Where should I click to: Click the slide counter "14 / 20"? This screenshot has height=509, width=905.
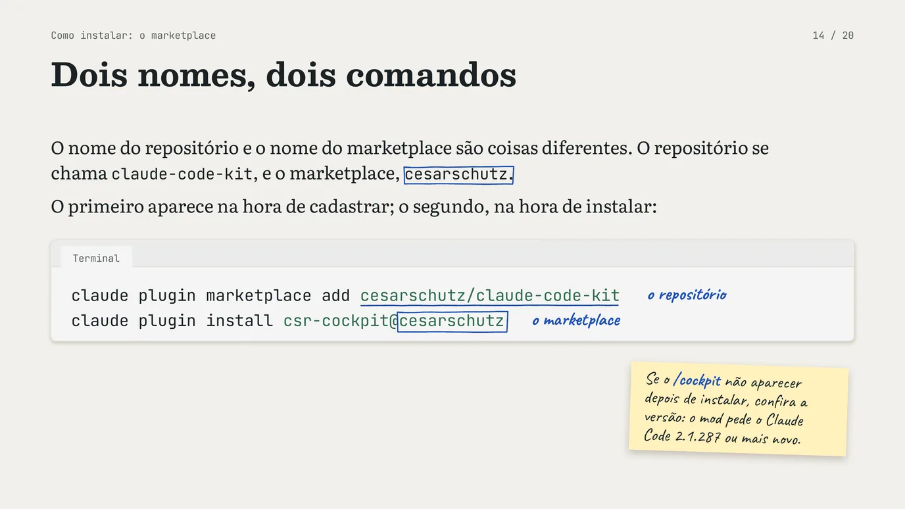click(x=833, y=36)
